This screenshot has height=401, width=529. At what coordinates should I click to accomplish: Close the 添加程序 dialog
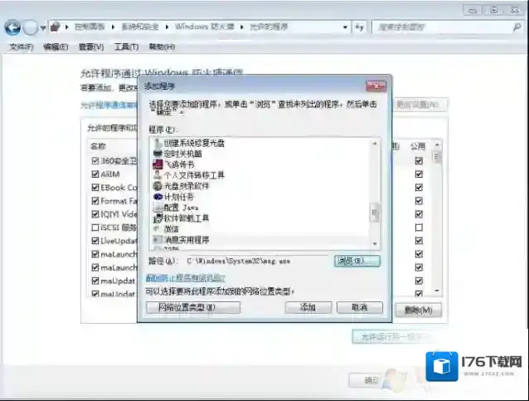[x=376, y=86]
